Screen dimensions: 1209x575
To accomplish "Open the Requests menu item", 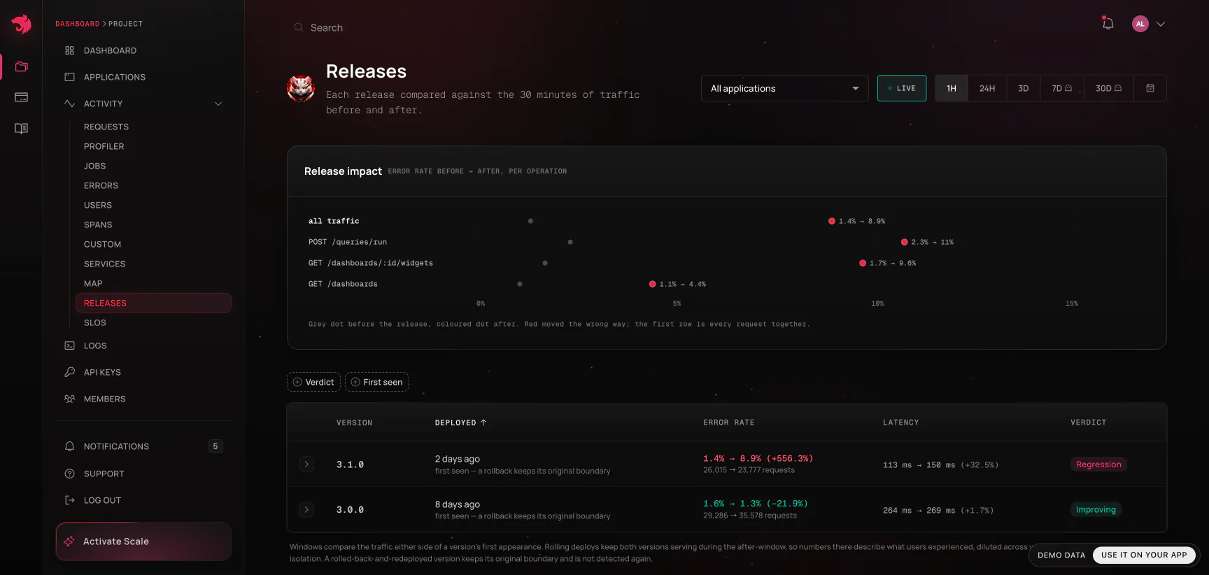I will tap(106, 127).
